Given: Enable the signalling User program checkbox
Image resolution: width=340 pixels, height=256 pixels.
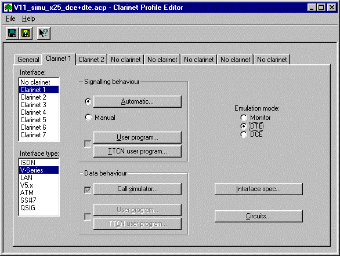Looking at the screenshot, I should pyautogui.click(x=88, y=144).
